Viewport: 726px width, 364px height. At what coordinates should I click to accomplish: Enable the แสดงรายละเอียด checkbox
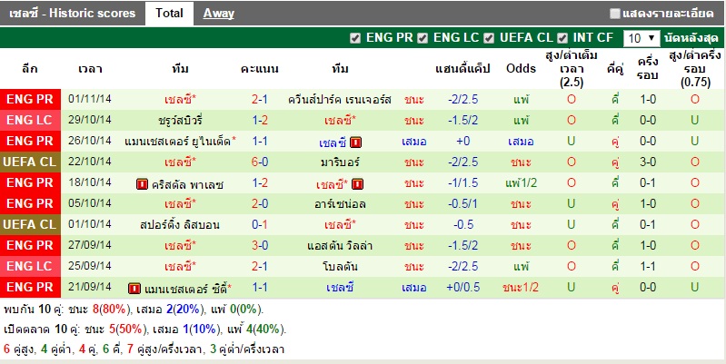615,14
